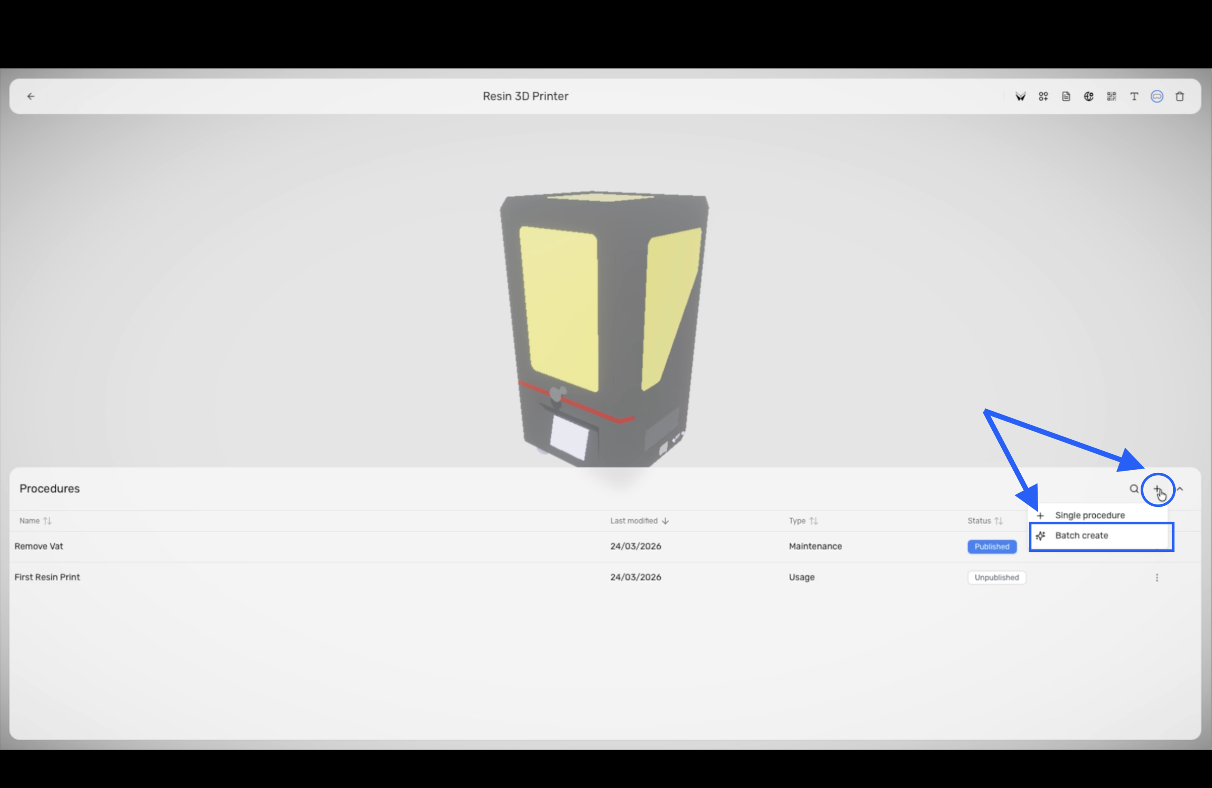Click the plus icon to add a procedure

click(x=1157, y=489)
